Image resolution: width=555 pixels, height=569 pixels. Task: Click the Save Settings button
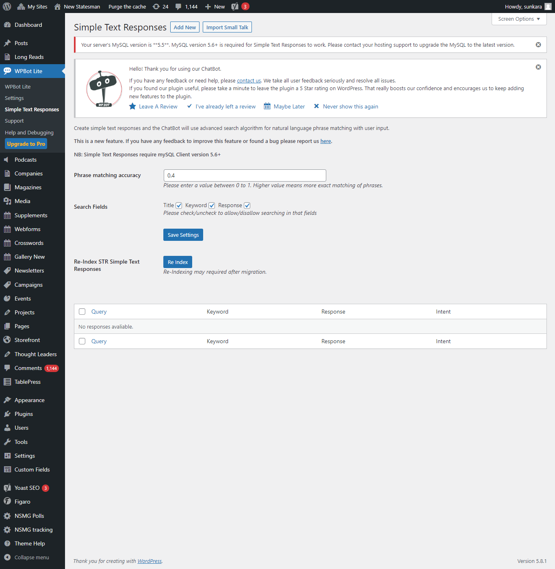183,235
